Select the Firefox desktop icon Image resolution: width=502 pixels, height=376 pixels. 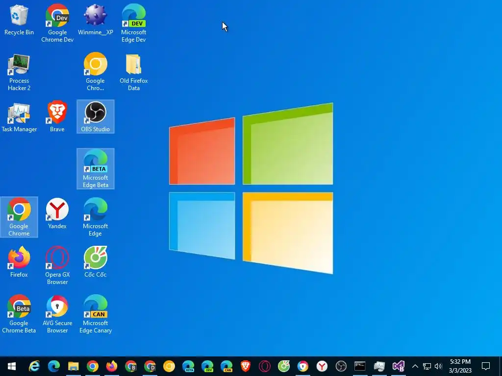[19, 262]
